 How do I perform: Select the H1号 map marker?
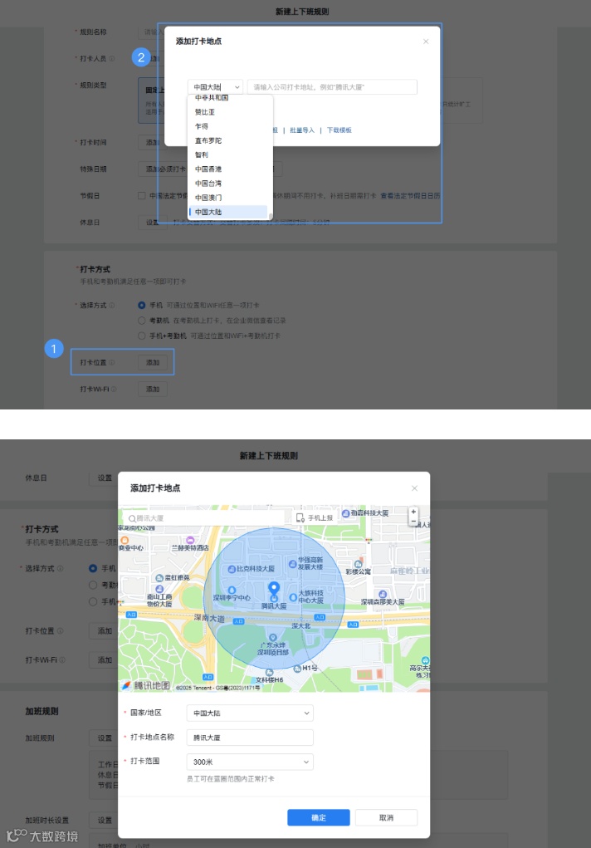[x=297, y=669]
